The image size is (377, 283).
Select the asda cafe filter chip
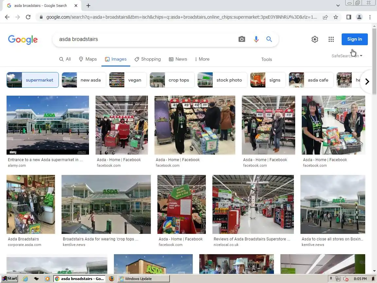[311, 80]
